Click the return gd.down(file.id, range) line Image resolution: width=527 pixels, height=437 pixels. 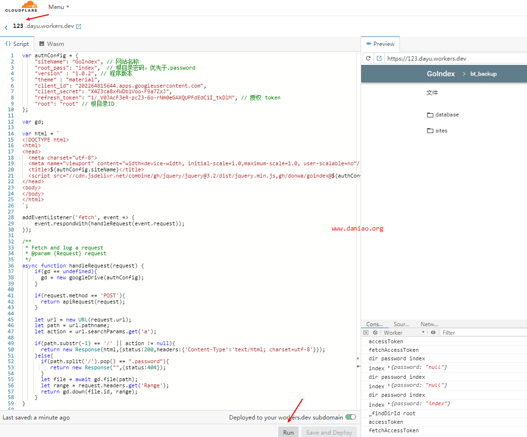(89, 392)
